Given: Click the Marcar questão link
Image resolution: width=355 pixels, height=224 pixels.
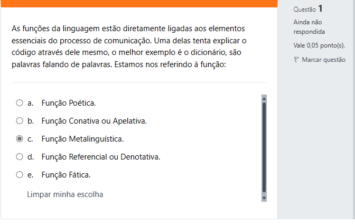Looking at the screenshot, I should pyautogui.click(x=323, y=60).
